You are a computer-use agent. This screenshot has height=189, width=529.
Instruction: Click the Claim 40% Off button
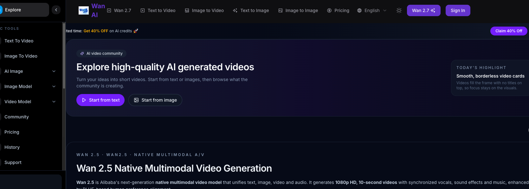pyautogui.click(x=509, y=31)
